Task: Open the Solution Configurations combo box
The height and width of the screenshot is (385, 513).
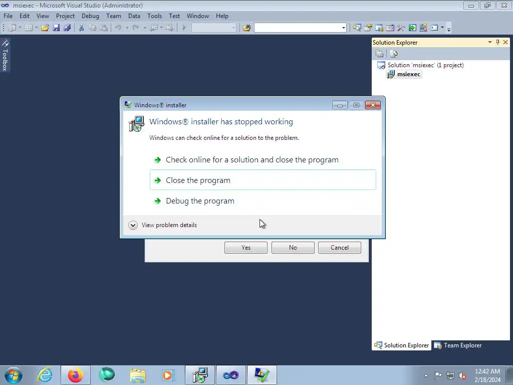Action: (213, 28)
